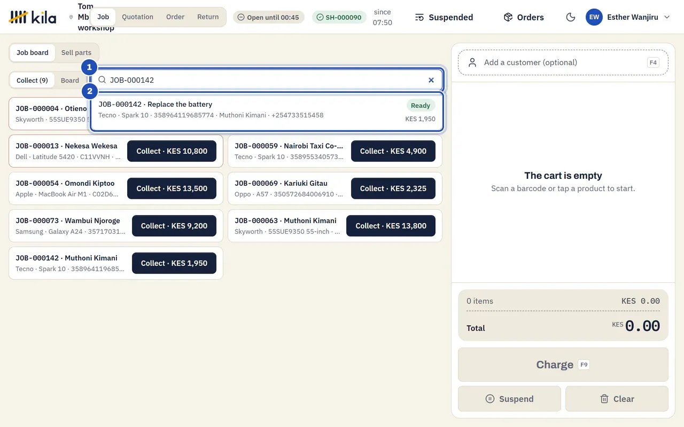This screenshot has height=427, width=684.
Task: Select Job board tab
Action: click(32, 52)
